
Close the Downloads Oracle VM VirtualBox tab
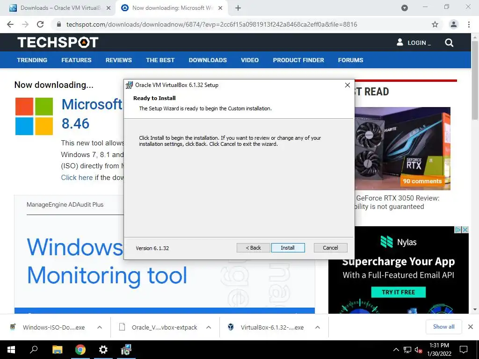coord(109,8)
